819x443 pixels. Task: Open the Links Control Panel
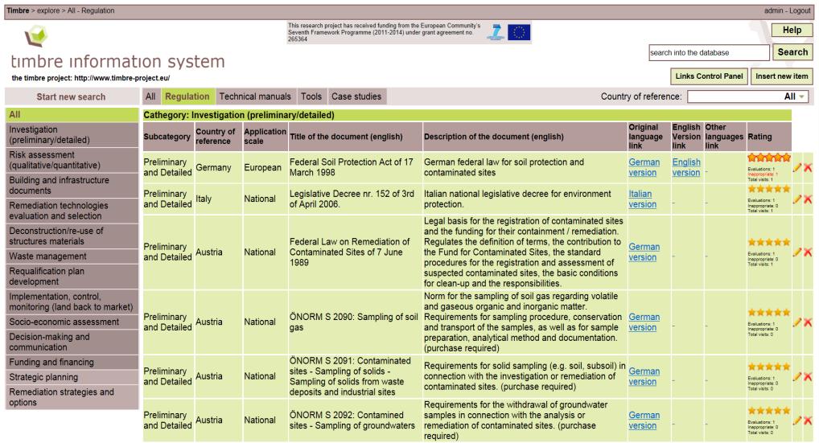[709, 76]
